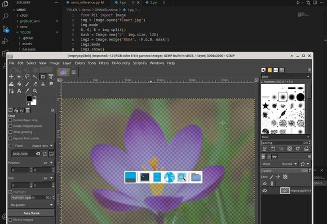This screenshot has width=327, height=224.
Task: Open VS Code Source Control icon
Action: click(5, 29)
